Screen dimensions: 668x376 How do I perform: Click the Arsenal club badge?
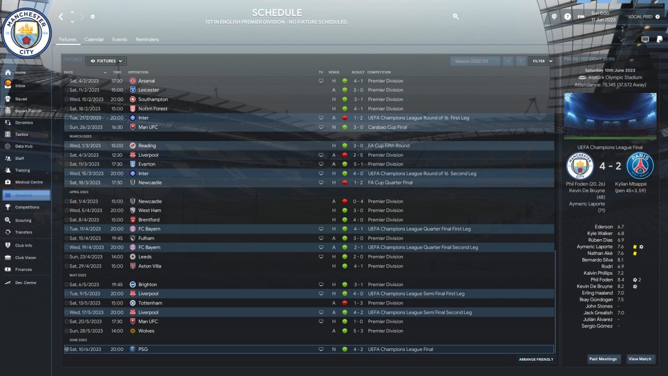[133, 81]
